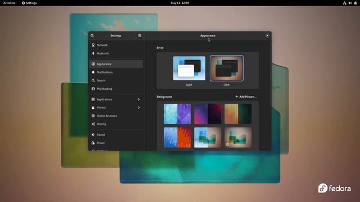The width and height of the screenshot is (360, 202).
Task: Choose the selected beige Fedora wallpaper
Action: (238, 137)
